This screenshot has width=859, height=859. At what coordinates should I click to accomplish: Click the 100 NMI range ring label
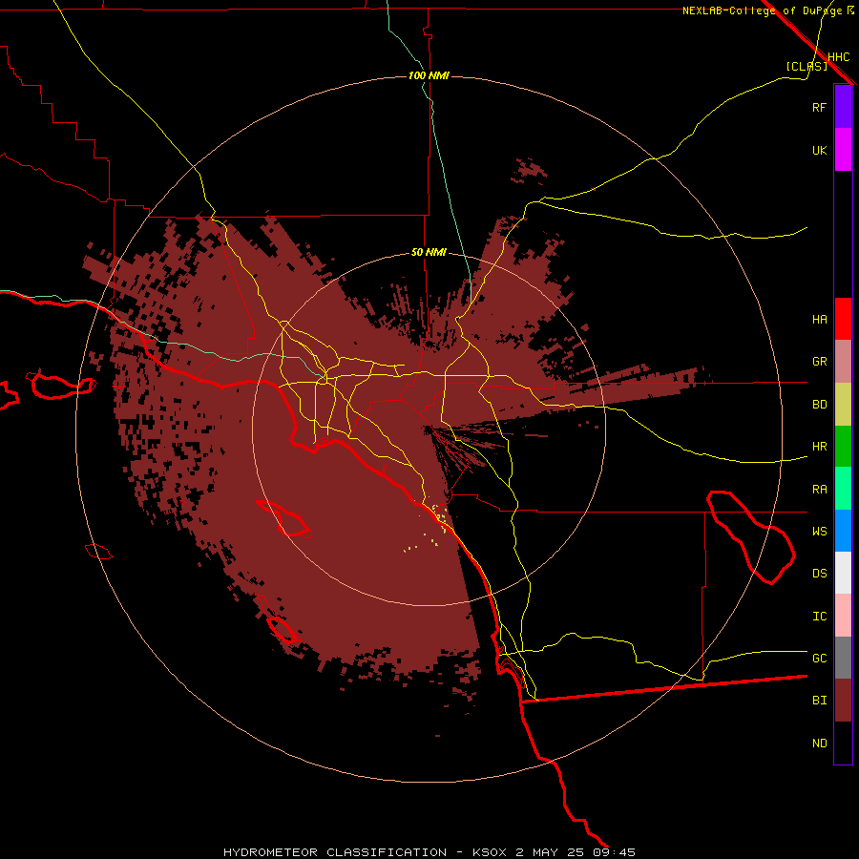429,75
